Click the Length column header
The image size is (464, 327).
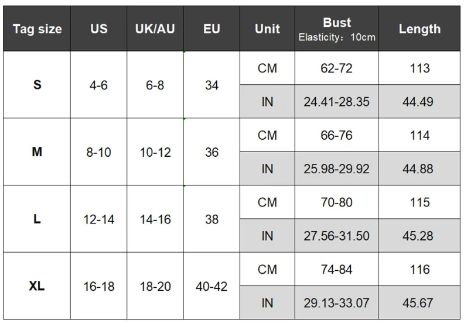coord(419,29)
